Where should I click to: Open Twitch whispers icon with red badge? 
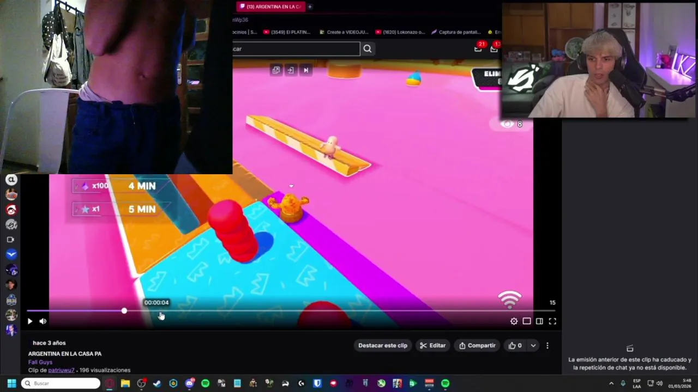pyautogui.click(x=495, y=48)
